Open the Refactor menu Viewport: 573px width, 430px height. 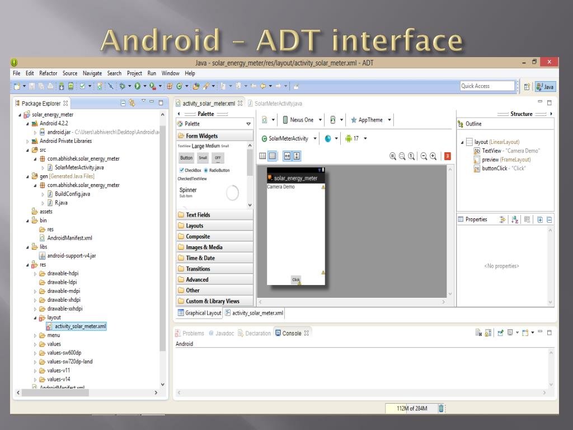point(48,73)
